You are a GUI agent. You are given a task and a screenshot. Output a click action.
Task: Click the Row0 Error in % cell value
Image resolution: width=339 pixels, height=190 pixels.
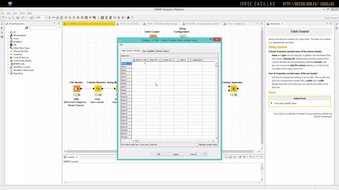pos(139,63)
